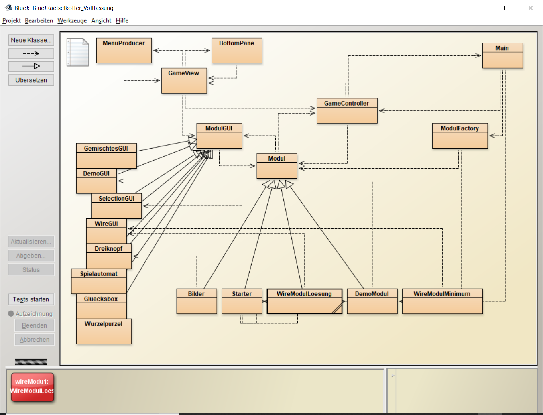543x415 pixels.
Task: Select the dashed uses-arrow tool
Action: pyautogui.click(x=31, y=53)
